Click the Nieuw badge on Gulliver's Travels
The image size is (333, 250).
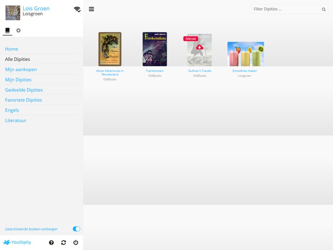pyautogui.click(x=191, y=39)
